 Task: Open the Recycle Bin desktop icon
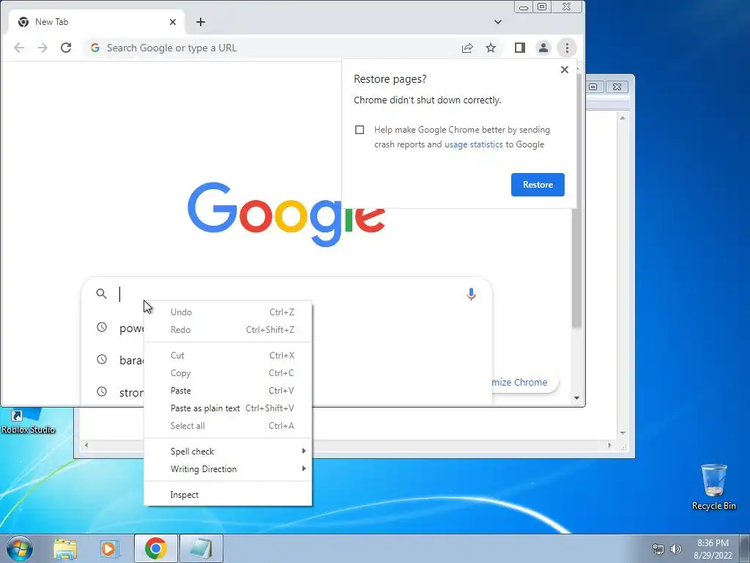click(x=713, y=487)
